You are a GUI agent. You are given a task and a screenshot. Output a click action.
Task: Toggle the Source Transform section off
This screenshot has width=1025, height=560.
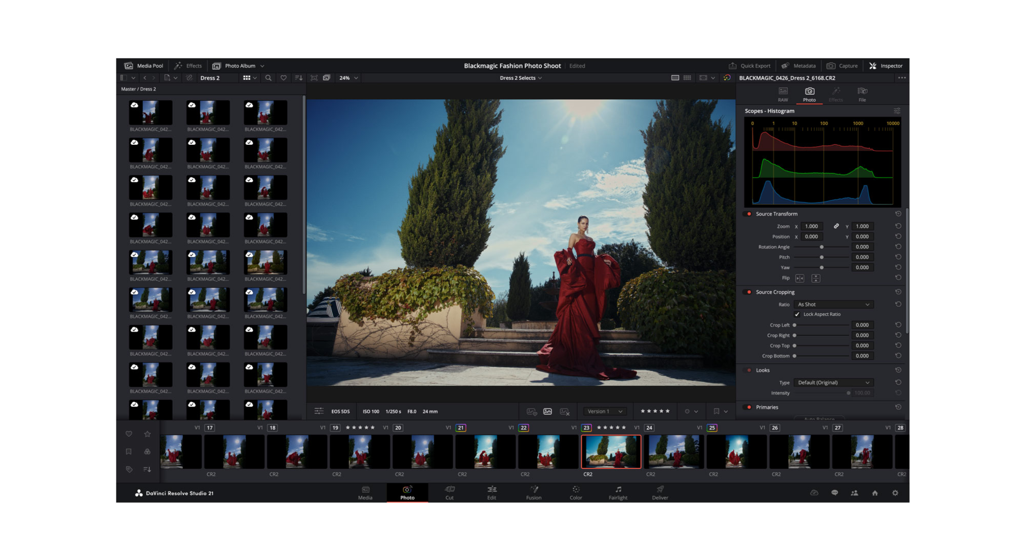tap(747, 214)
